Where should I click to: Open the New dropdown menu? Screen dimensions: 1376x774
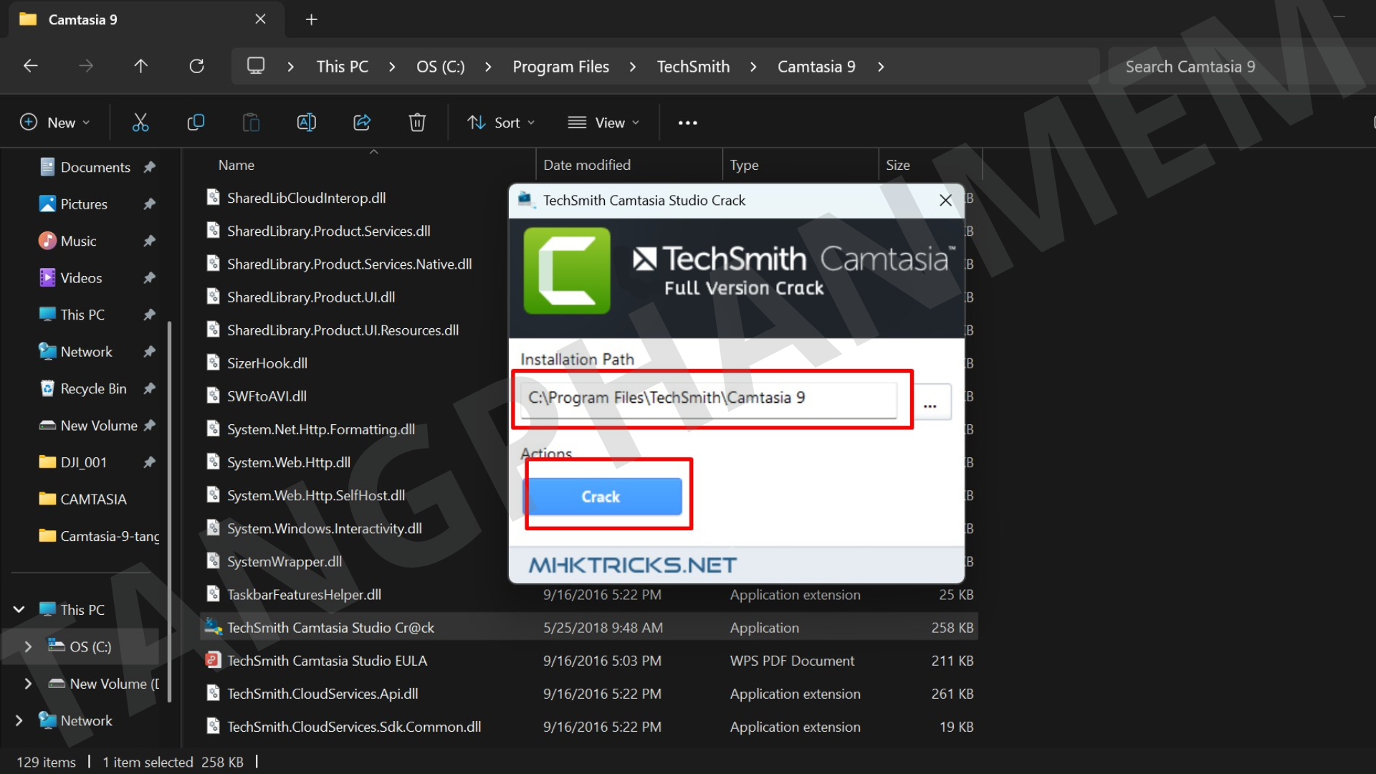point(55,123)
